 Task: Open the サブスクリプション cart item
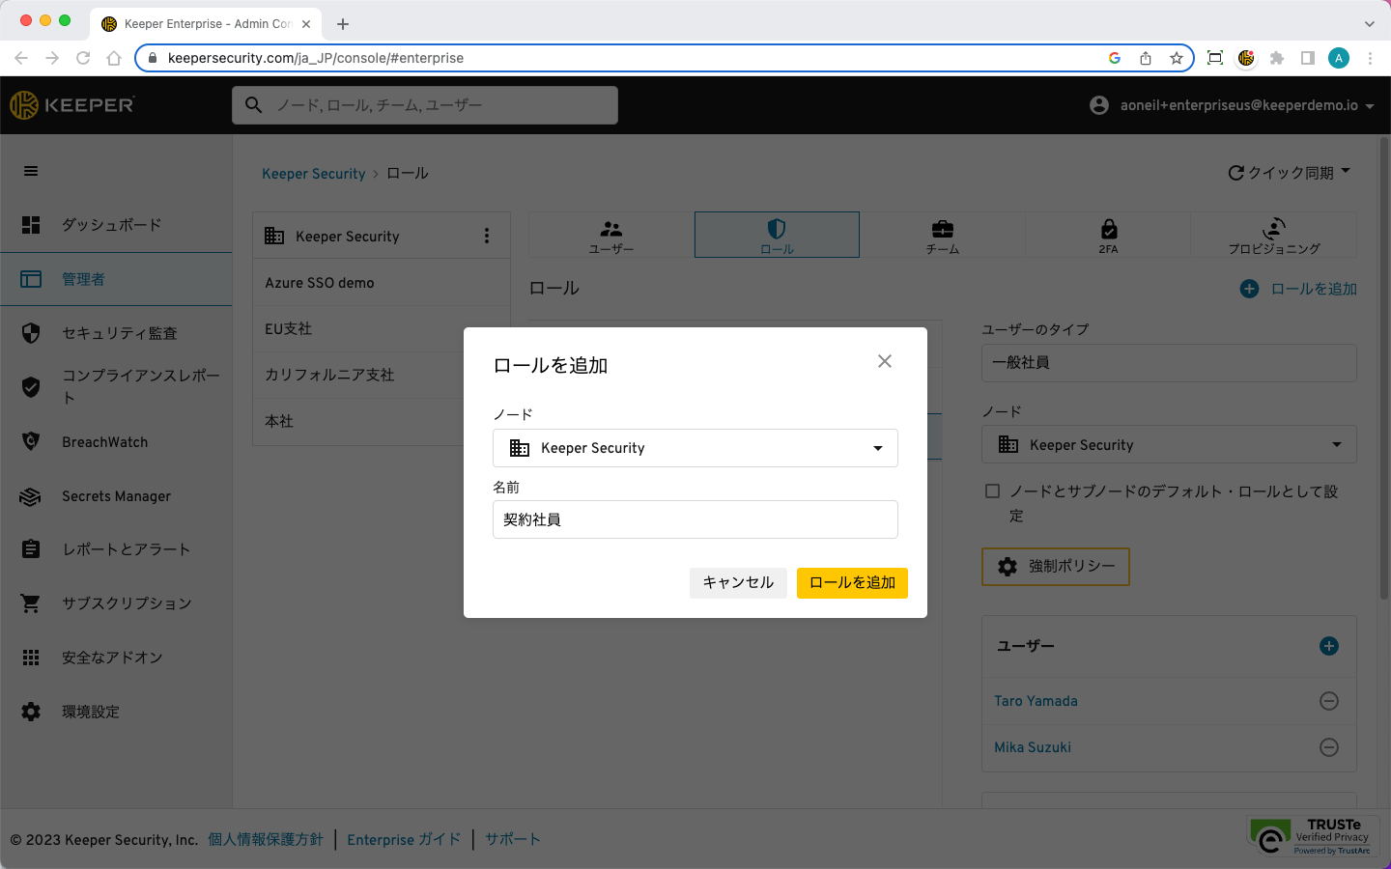point(126,603)
